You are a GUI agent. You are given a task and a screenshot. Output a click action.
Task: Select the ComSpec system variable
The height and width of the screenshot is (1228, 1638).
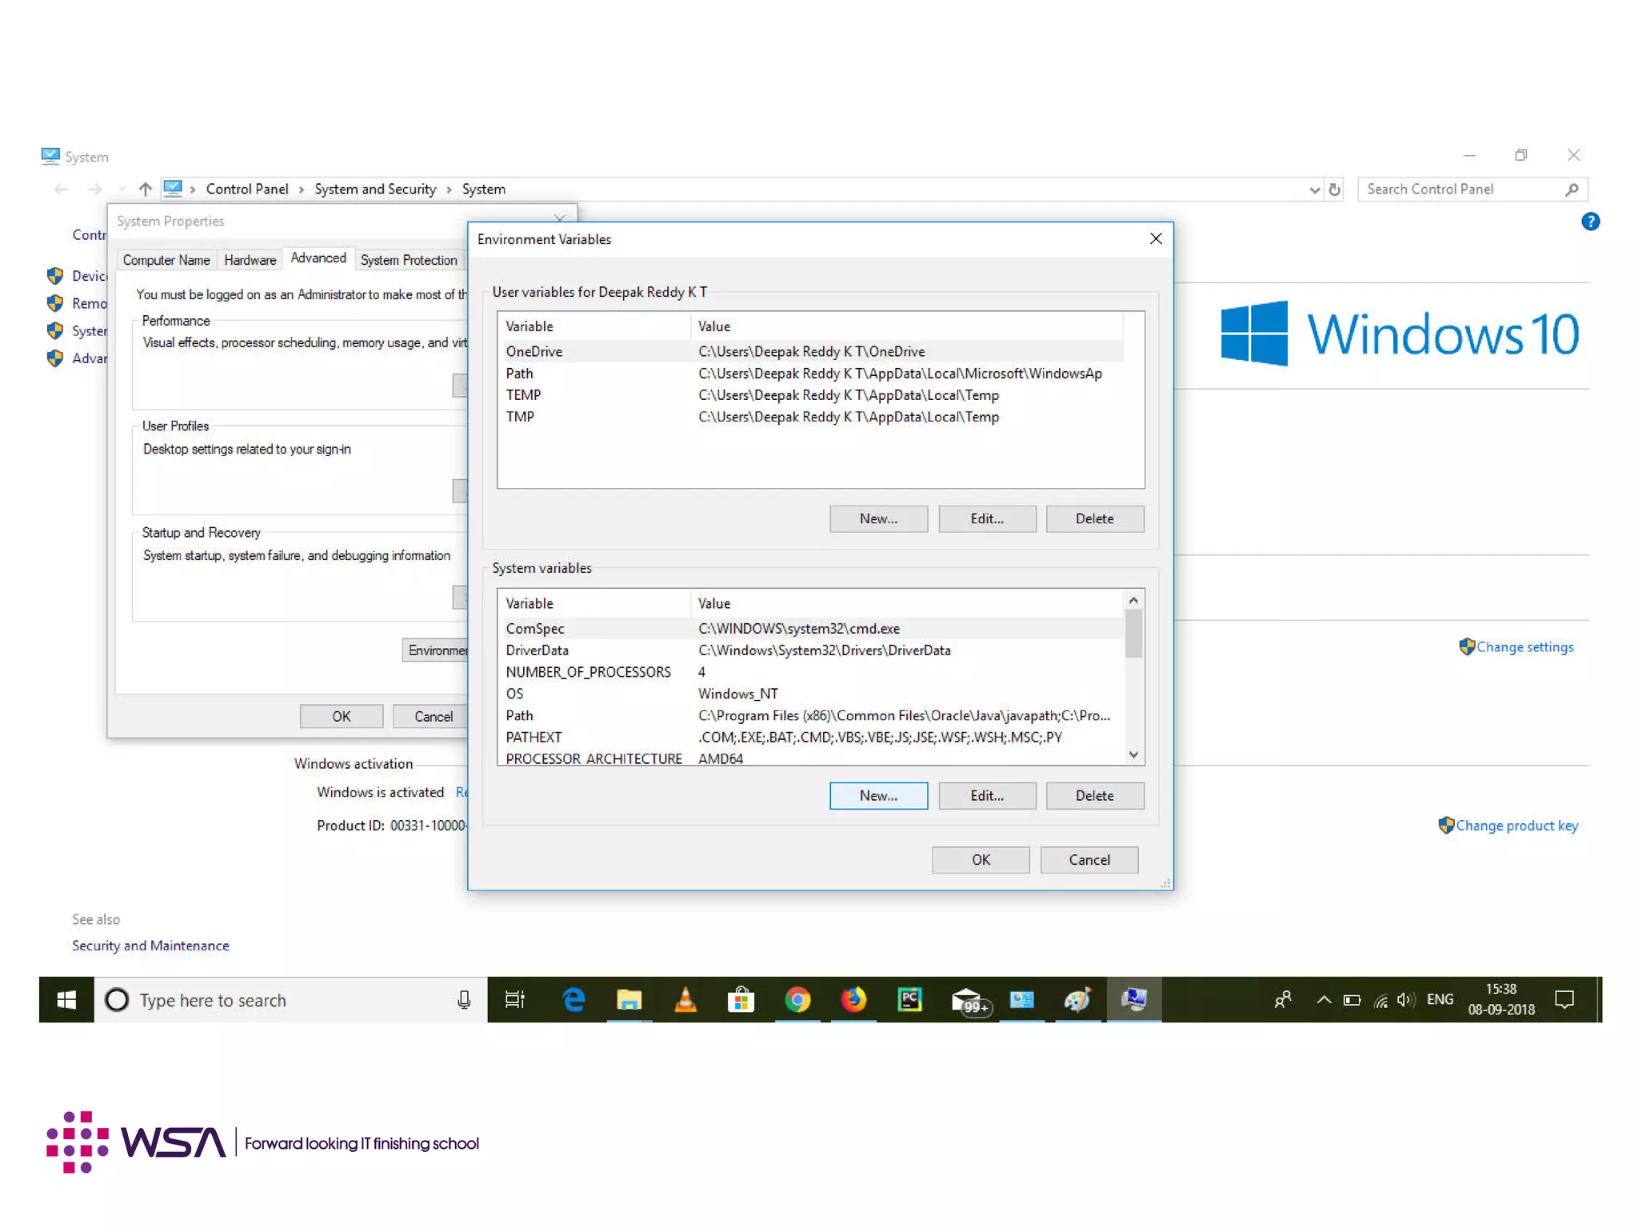click(811, 628)
